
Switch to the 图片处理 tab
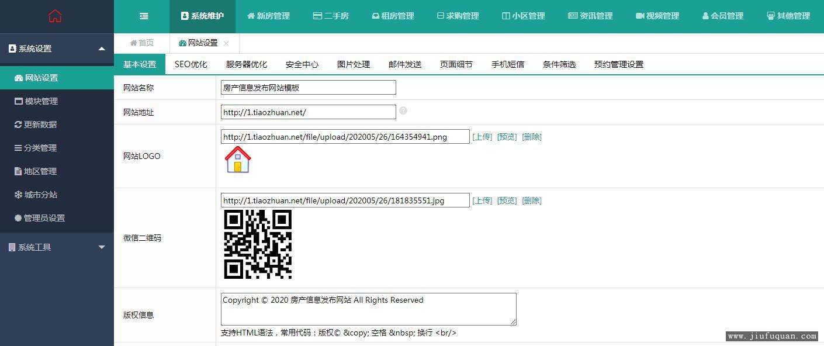(x=354, y=64)
